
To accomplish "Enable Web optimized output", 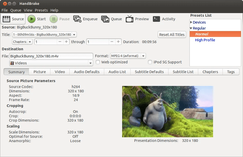I will coord(98,62).
